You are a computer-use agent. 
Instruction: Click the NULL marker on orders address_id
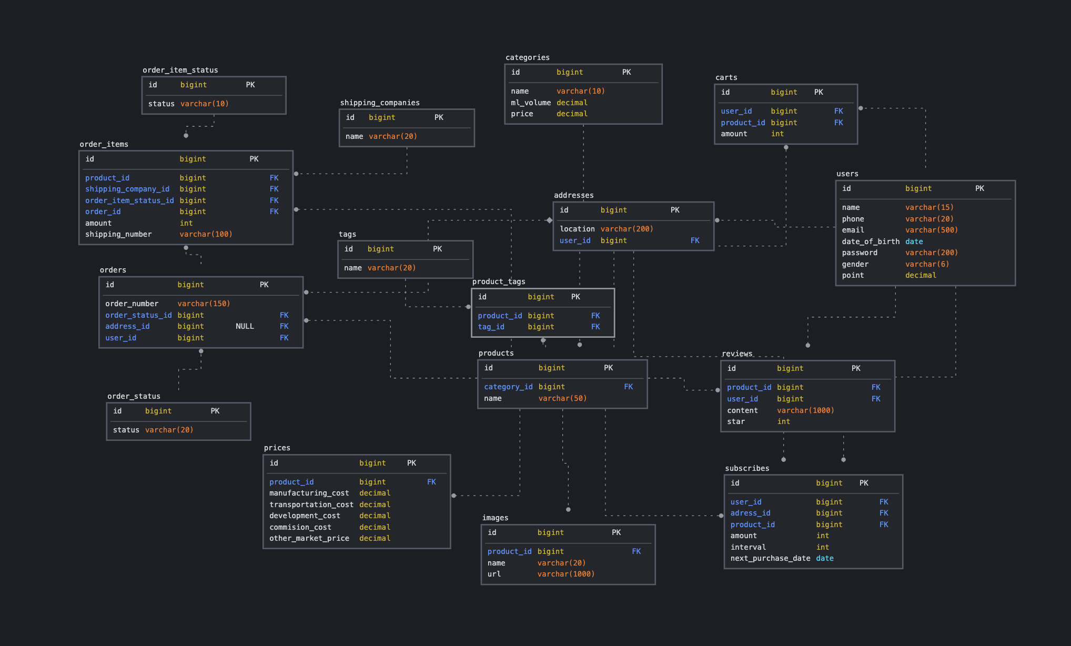pyautogui.click(x=245, y=326)
